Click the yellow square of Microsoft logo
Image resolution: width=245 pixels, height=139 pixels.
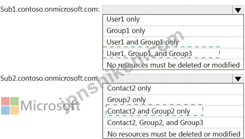coord(15,110)
